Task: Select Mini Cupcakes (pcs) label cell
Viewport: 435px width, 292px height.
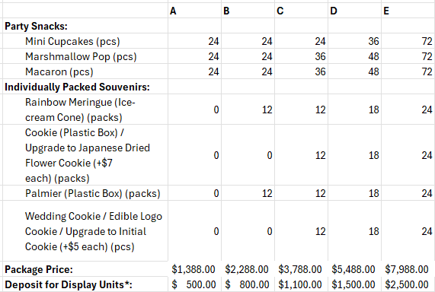Action: tap(85, 41)
